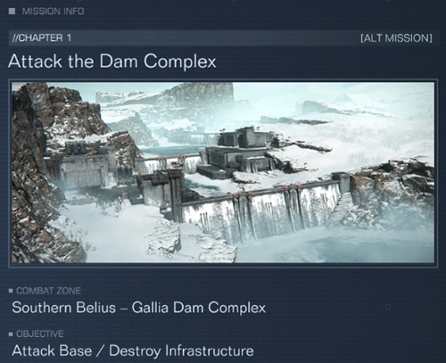This screenshot has width=446, height=363.
Task: Click the large dam wall in the preview
Action: (261, 211)
